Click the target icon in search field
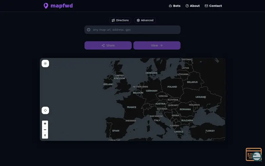The image size is (265, 166). pyautogui.click(x=88, y=30)
